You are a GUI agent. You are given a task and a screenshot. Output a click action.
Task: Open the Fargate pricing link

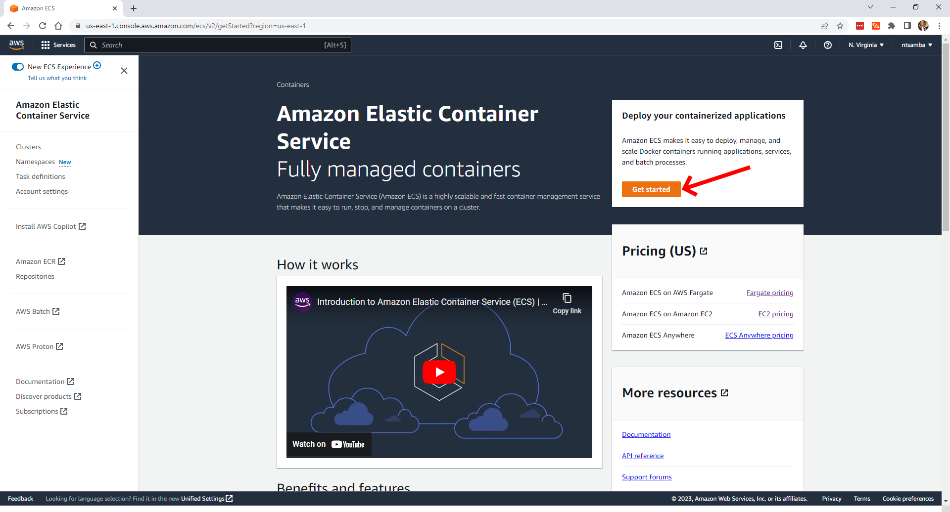[x=770, y=293]
